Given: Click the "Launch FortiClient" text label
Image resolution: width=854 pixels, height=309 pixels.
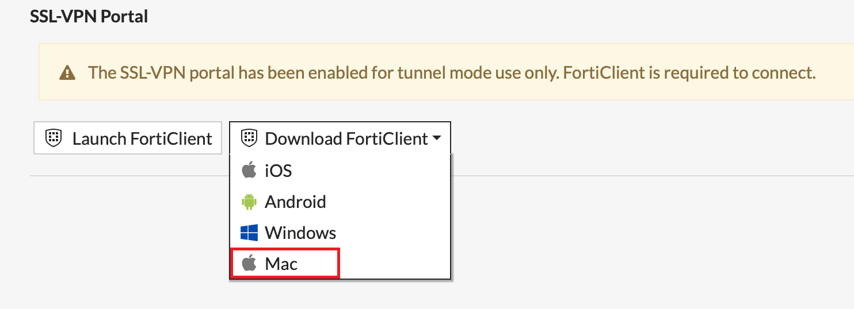Looking at the screenshot, I should 142,138.
